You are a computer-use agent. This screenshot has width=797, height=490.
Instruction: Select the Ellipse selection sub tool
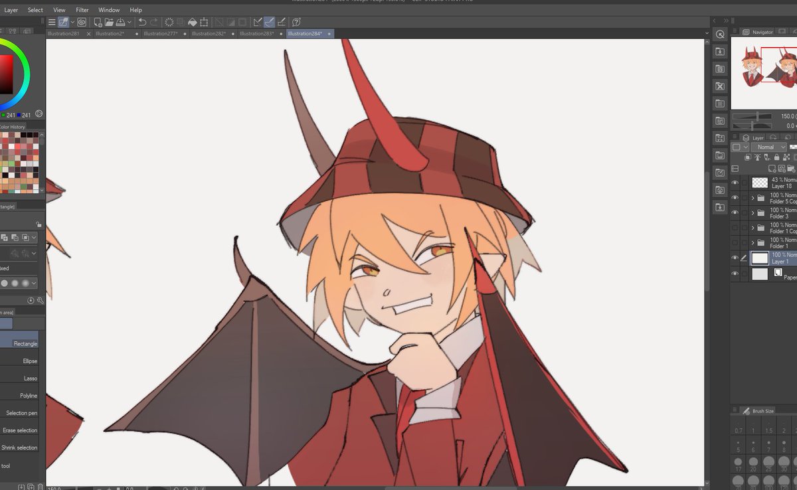[x=19, y=361]
